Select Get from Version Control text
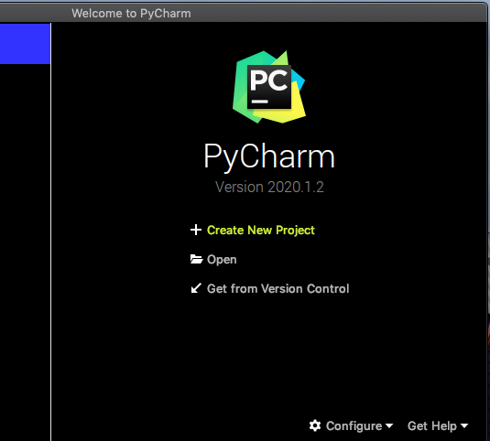 pos(278,289)
